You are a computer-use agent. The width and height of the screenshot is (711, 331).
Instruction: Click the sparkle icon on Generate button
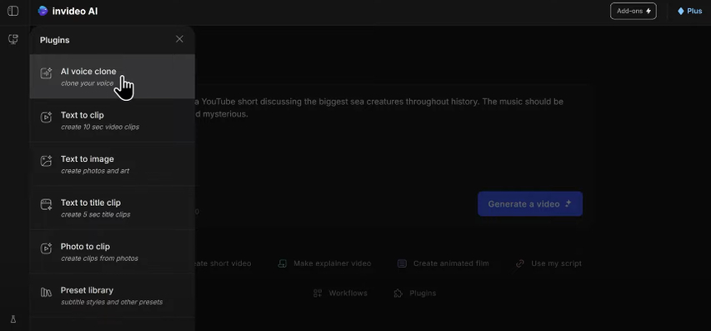pos(568,203)
